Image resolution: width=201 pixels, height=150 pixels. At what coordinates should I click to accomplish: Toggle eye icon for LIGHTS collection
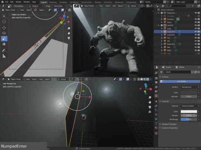195,25
